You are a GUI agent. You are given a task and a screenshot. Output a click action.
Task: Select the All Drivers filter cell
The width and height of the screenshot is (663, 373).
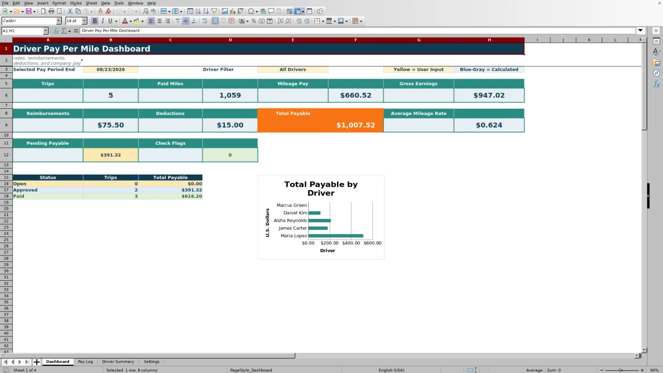293,70
